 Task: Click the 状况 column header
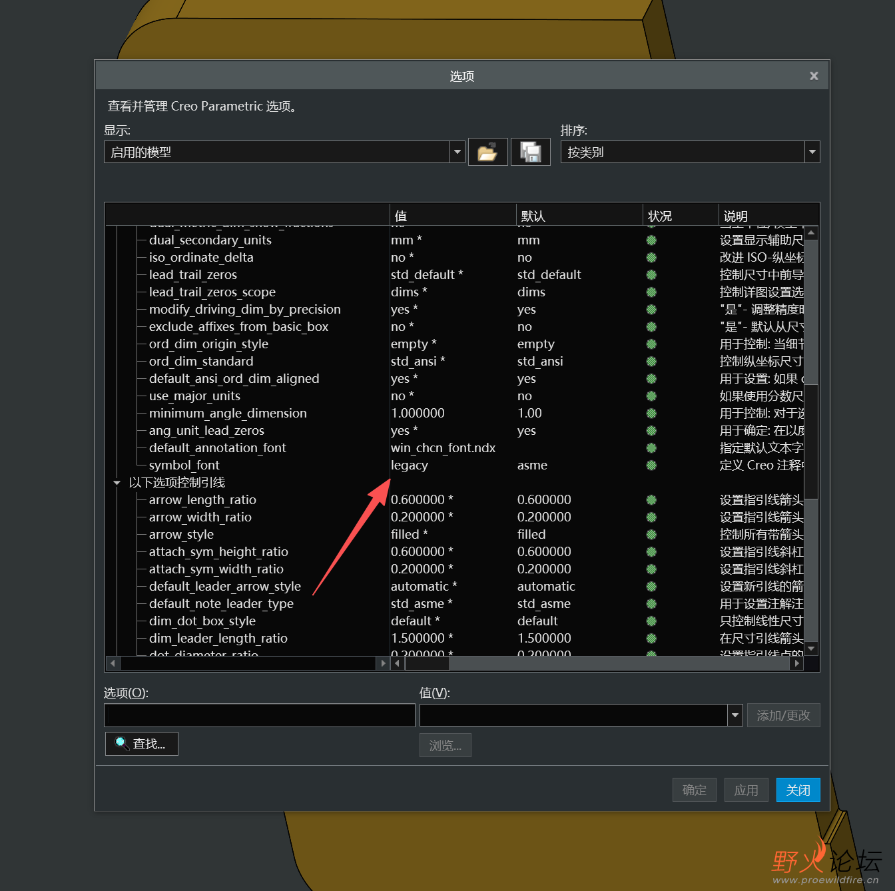point(681,216)
